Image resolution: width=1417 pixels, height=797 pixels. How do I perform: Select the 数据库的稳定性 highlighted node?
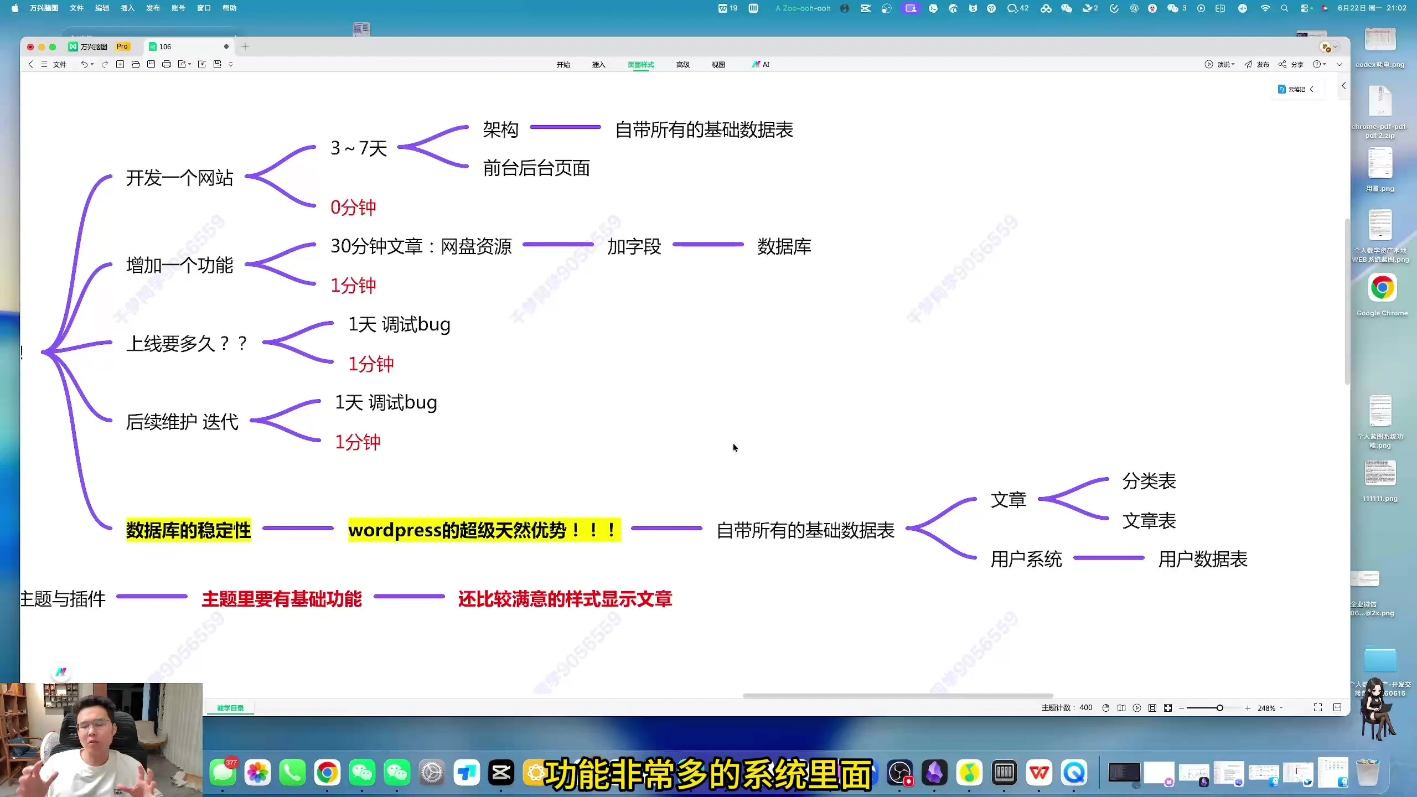(x=188, y=530)
